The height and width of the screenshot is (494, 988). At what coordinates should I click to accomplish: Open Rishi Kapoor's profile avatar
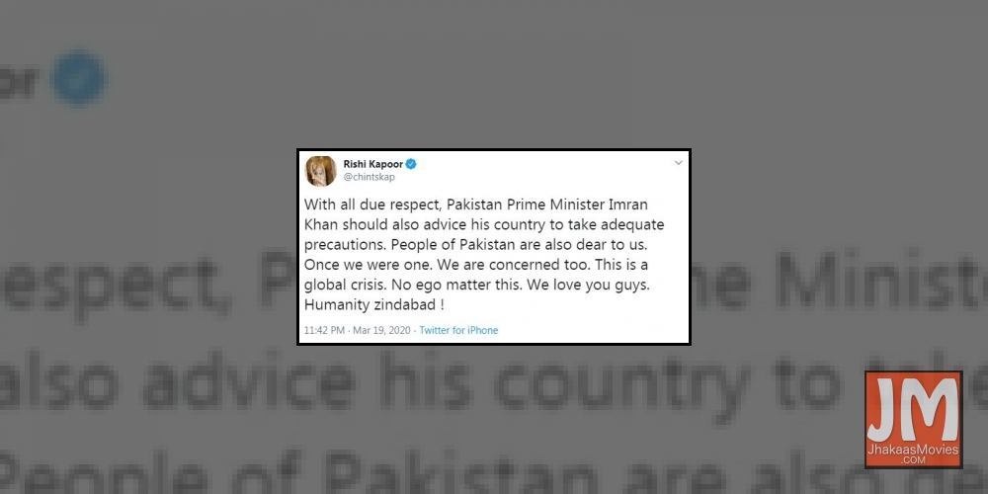tap(321, 171)
